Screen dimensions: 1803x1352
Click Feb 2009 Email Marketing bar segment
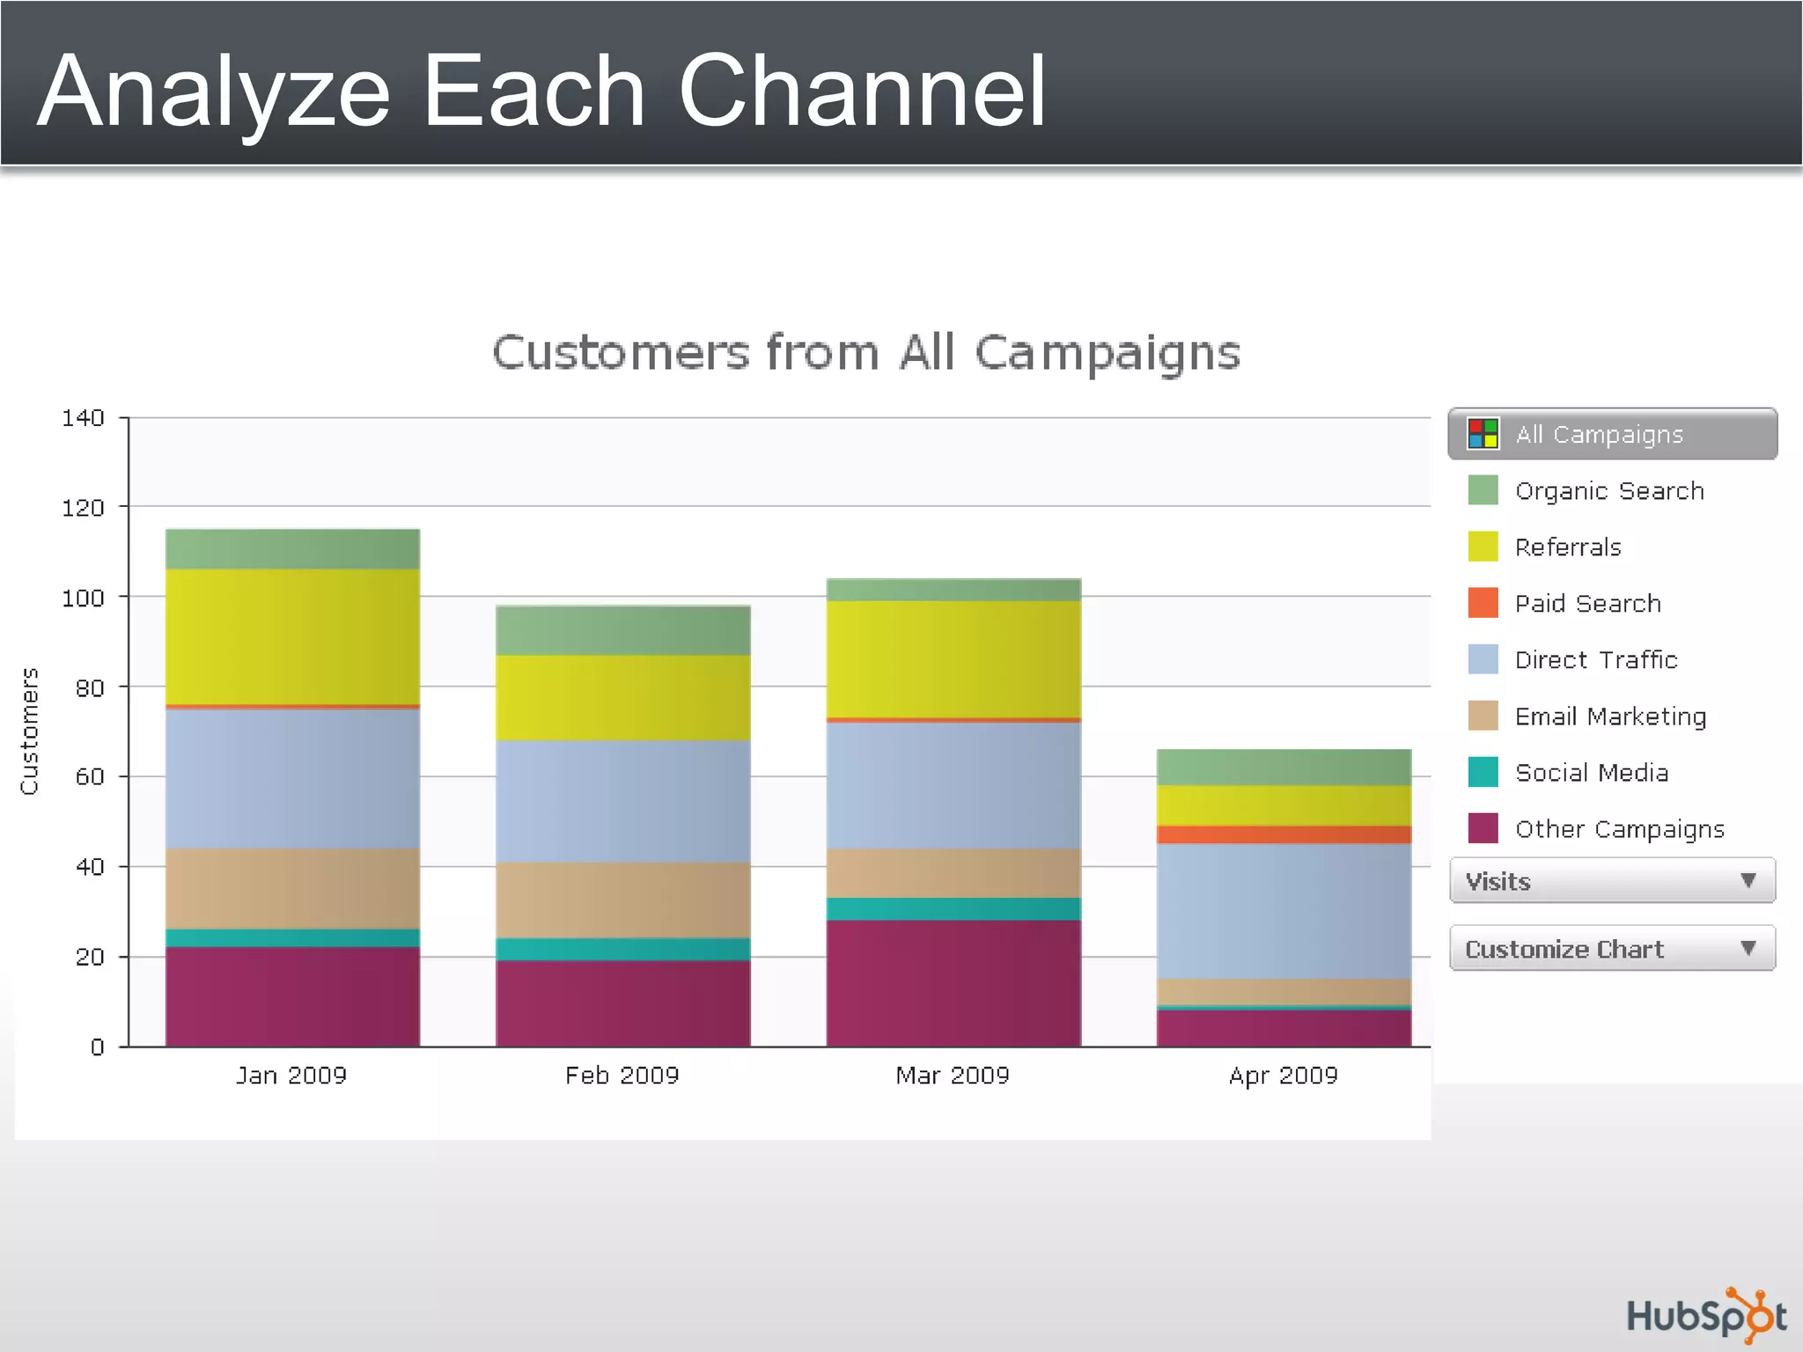[x=623, y=900]
